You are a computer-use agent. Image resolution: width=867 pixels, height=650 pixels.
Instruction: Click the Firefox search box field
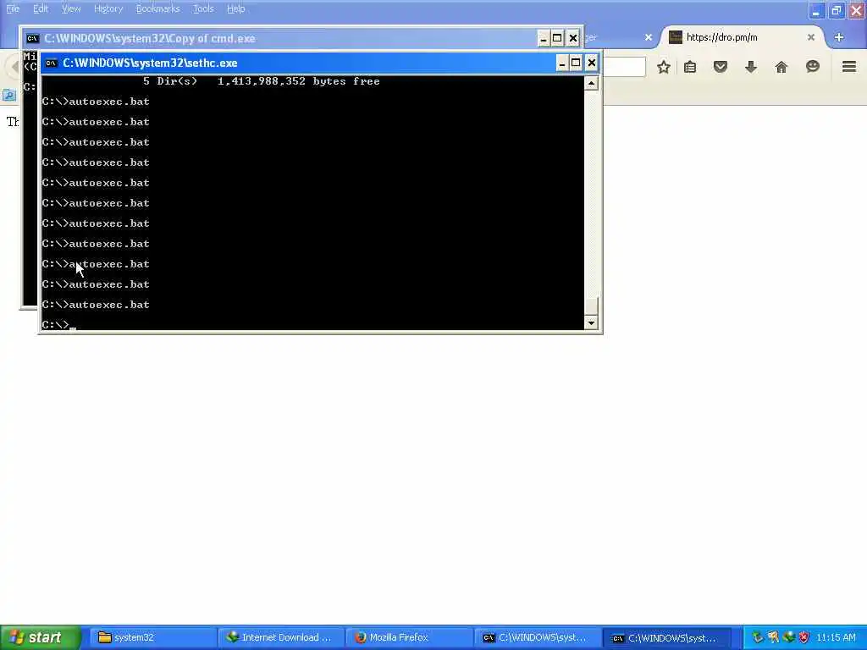[624, 67]
